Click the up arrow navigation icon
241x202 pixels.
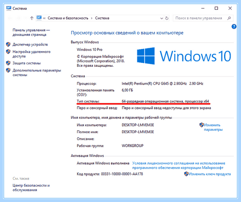click(x=32, y=18)
